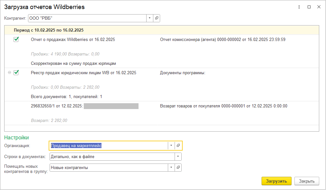Open the Организация record with the open icon
This screenshot has height=190, width=326.
pyautogui.click(x=178, y=146)
